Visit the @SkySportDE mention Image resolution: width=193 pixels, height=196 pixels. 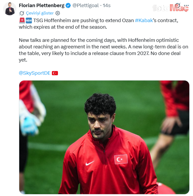coord(35,73)
